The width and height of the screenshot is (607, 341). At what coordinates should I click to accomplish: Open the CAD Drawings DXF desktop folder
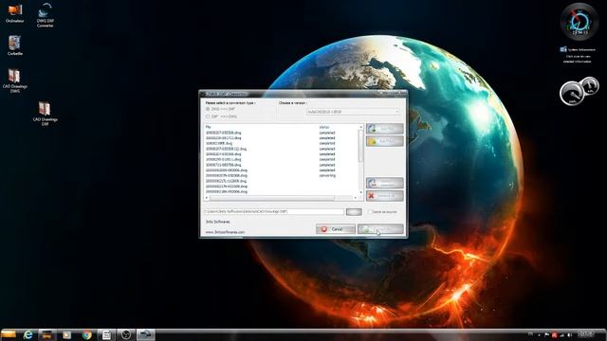pyautogui.click(x=45, y=114)
